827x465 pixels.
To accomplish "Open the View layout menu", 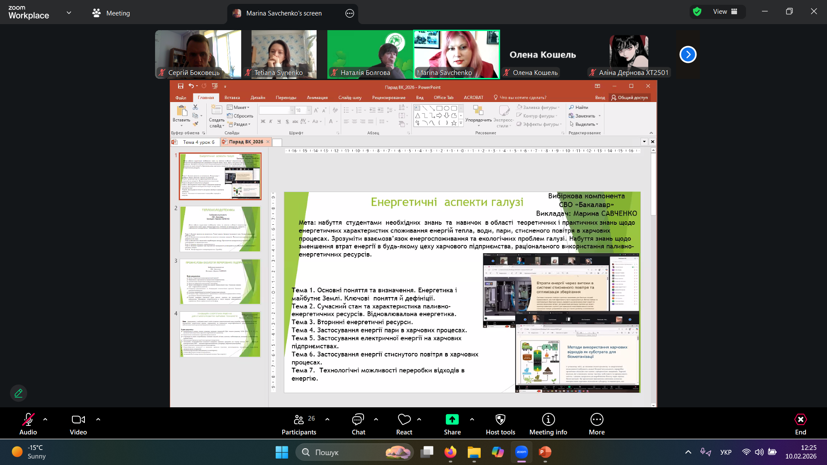I will point(725,12).
